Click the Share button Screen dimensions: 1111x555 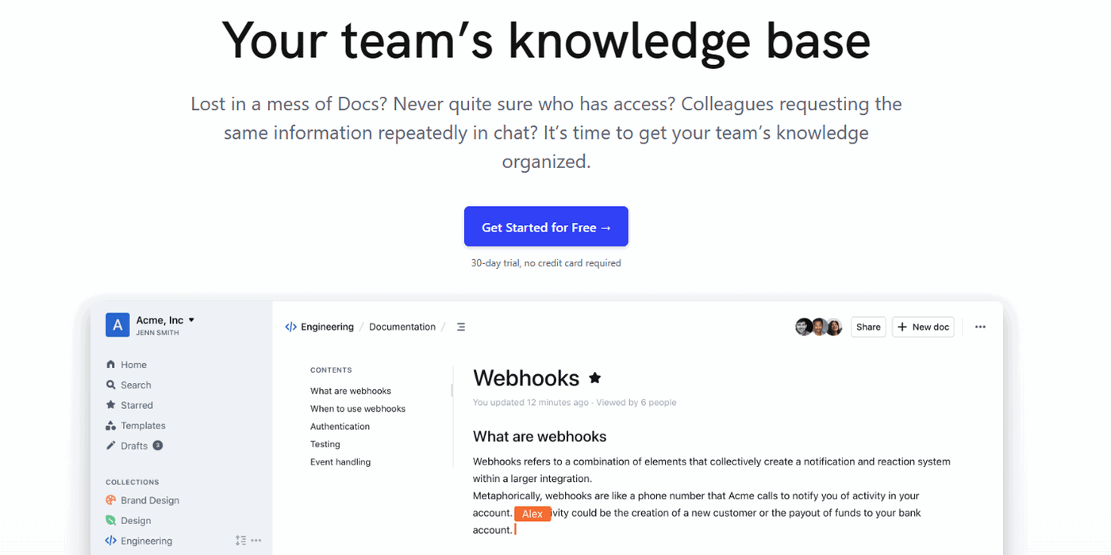(867, 327)
